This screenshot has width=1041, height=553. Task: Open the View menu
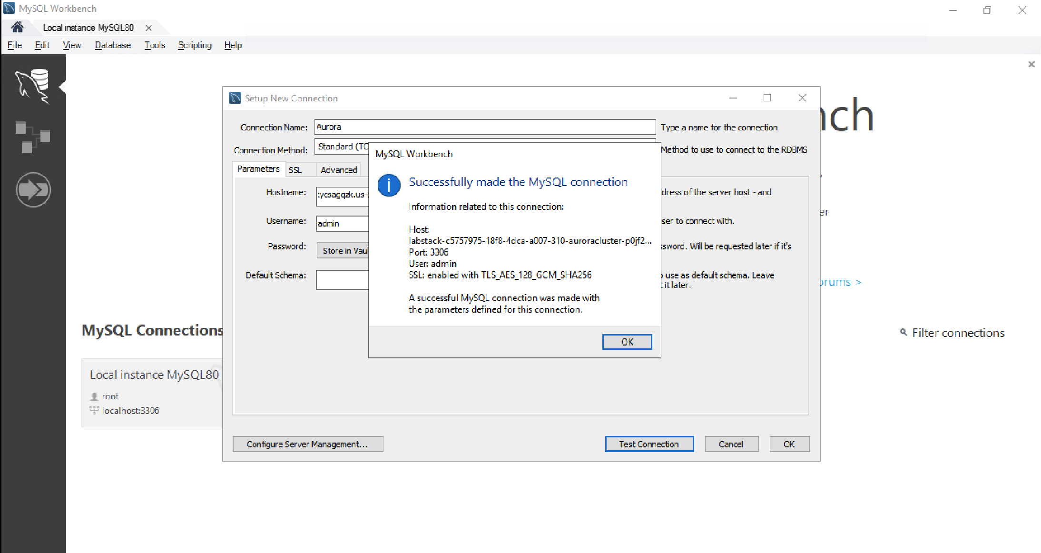tap(72, 45)
